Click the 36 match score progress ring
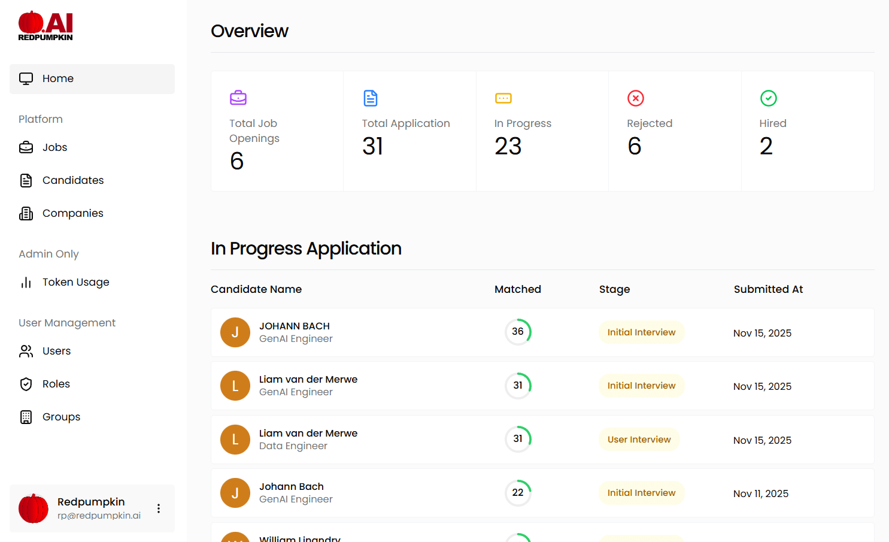889x542 pixels. 518,332
